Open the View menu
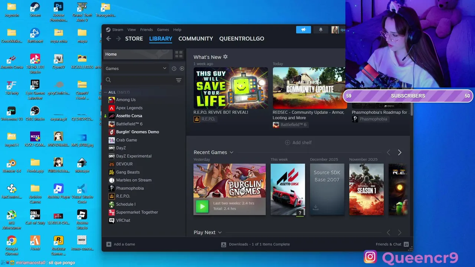This screenshot has width=475, height=267. click(131, 30)
